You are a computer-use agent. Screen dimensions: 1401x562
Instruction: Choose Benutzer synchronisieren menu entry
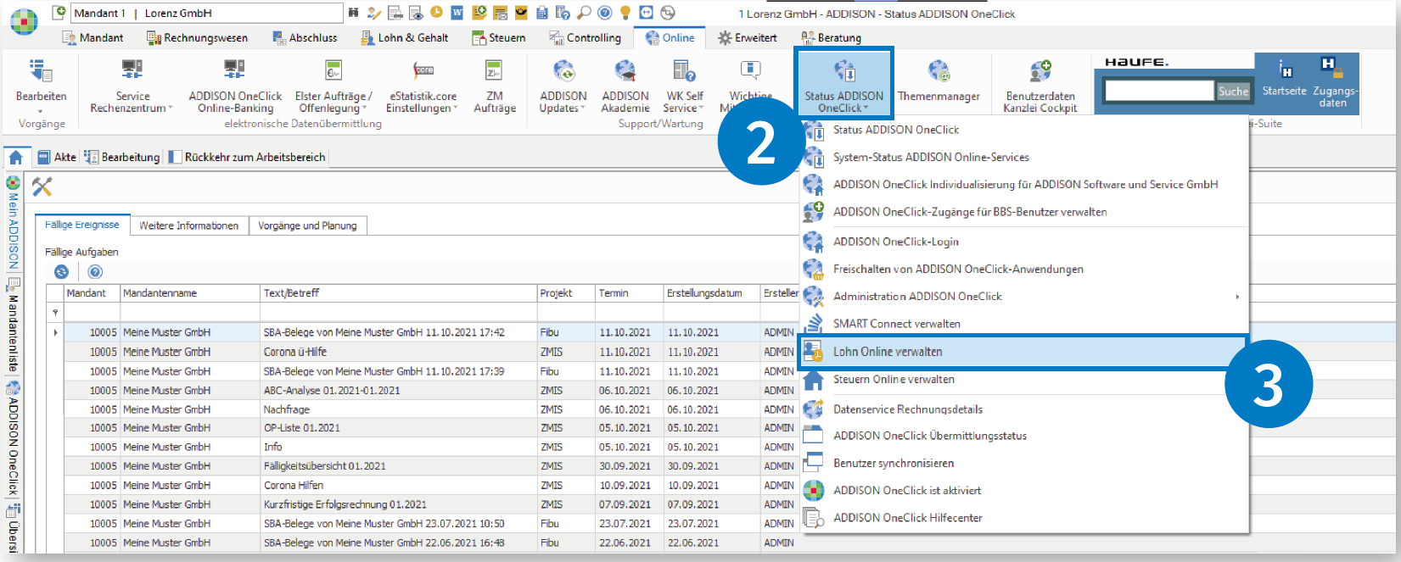click(x=1023, y=464)
